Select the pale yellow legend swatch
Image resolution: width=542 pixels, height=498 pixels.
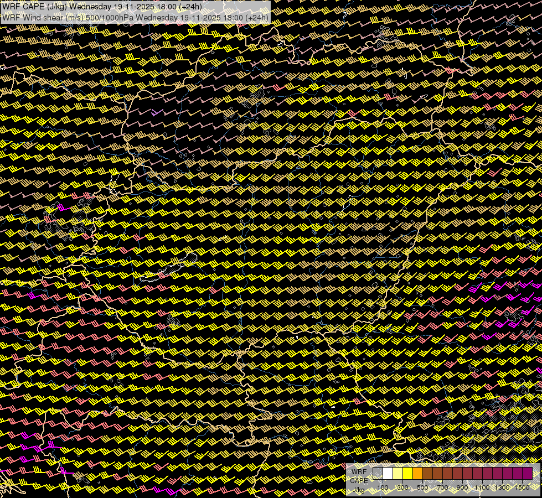point(398,474)
